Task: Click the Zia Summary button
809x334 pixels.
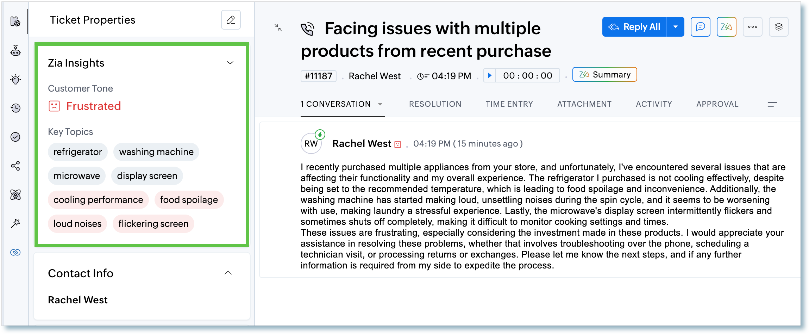Action: [604, 75]
